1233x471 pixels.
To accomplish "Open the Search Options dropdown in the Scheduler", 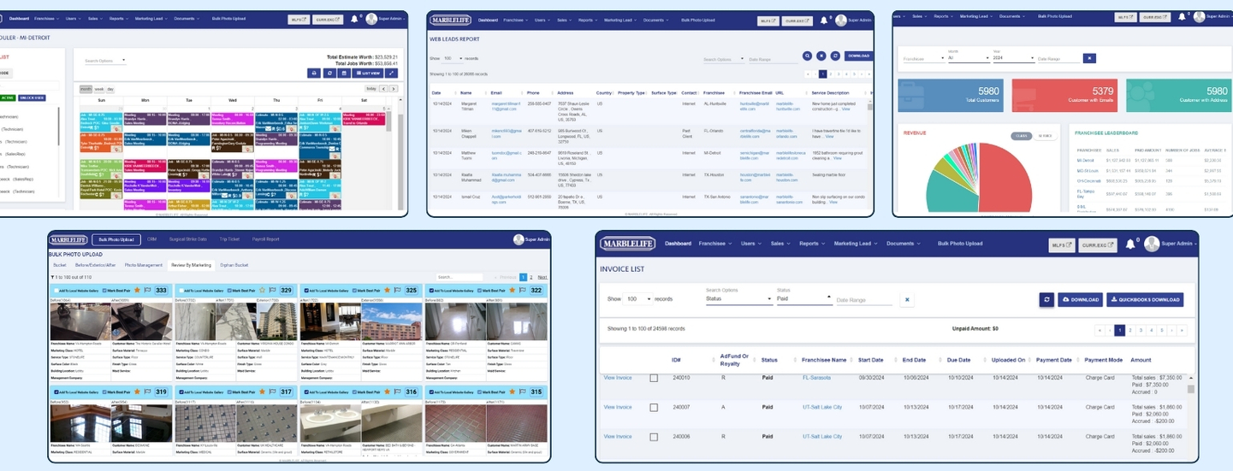I will click(x=105, y=61).
